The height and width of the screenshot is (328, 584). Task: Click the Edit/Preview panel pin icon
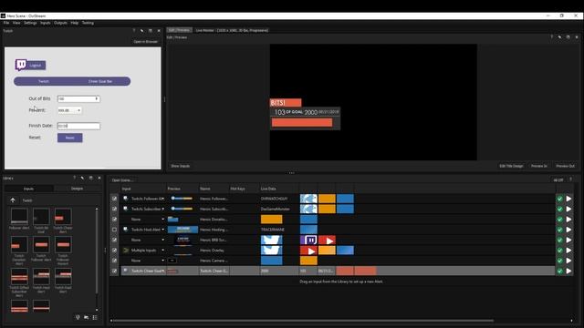tap(559, 37)
